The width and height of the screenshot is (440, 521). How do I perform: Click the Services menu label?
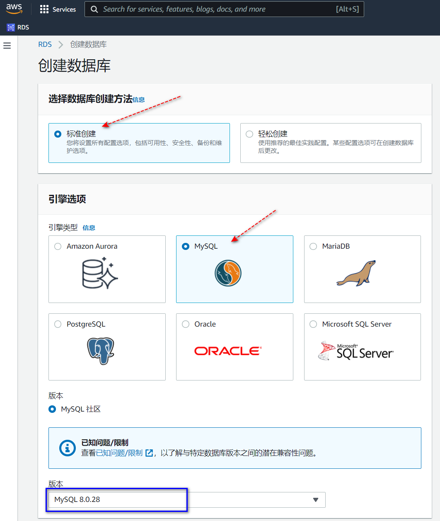64,9
